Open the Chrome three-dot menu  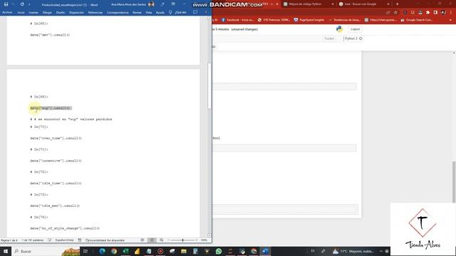pos(451,13)
